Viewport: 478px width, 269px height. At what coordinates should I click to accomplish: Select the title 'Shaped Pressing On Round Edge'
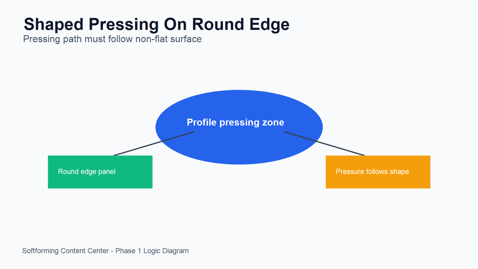pos(157,24)
